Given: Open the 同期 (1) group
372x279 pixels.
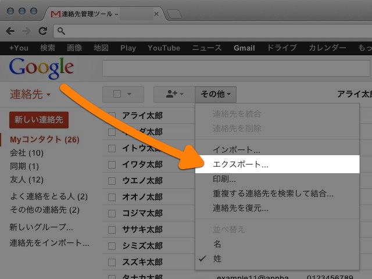Looking at the screenshot, I should pyautogui.click(x=24, y=166).
